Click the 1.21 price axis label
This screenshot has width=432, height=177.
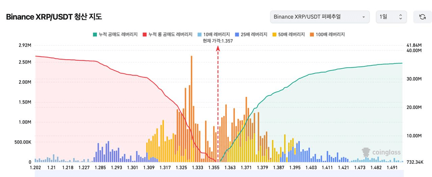pyautogui.click(x=51, y=168)
